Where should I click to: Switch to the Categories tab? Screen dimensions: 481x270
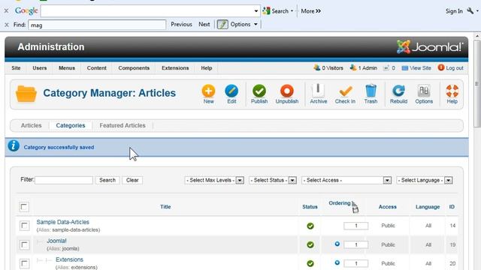coord(71,125)
